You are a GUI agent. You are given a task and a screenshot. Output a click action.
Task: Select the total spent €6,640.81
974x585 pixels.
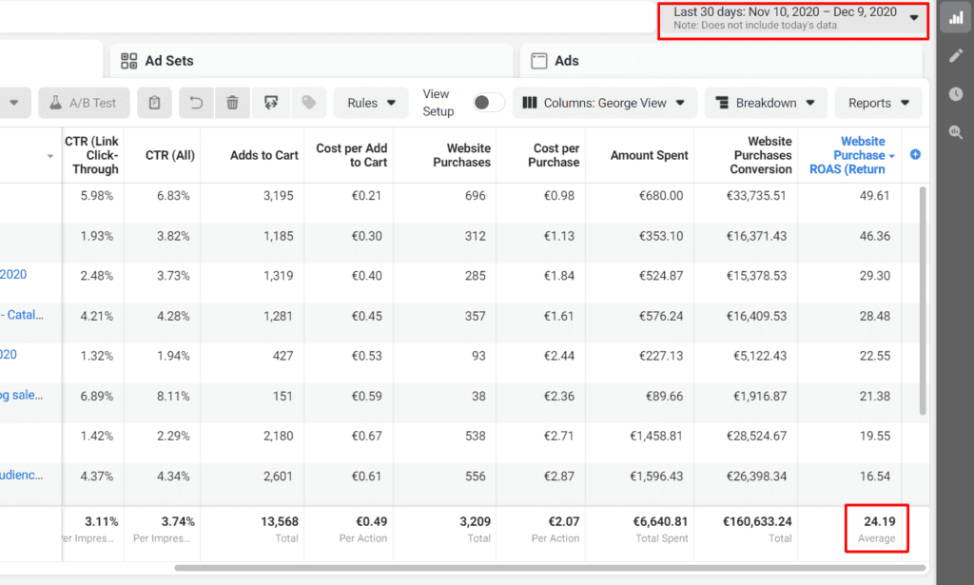pyautogui.click(x=660, y=521)
